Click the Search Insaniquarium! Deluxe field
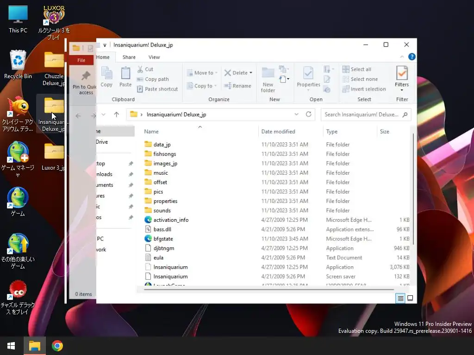474x355 pixels. pyautogui.click(x=366, y=115)
